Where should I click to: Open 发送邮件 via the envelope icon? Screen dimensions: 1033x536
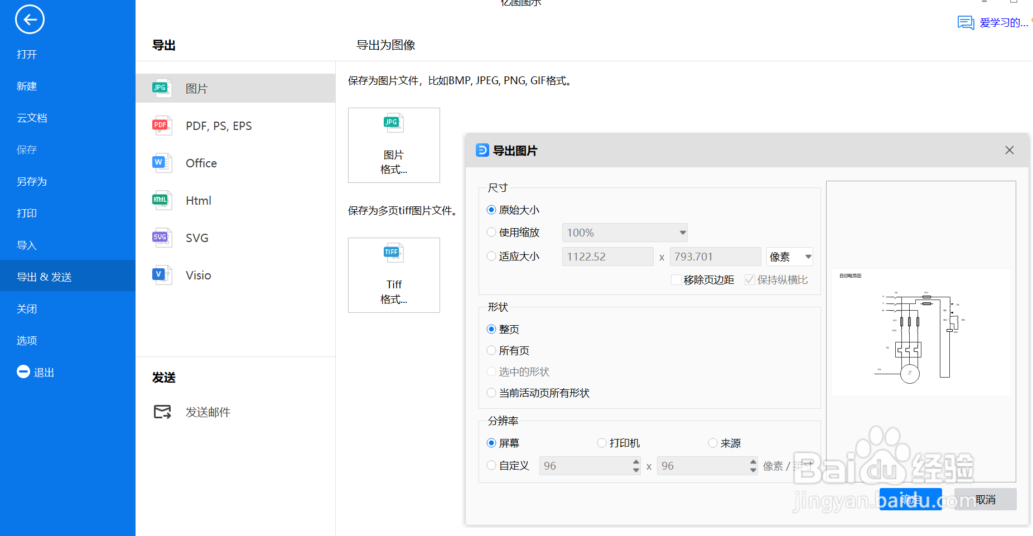pos(162,411)
